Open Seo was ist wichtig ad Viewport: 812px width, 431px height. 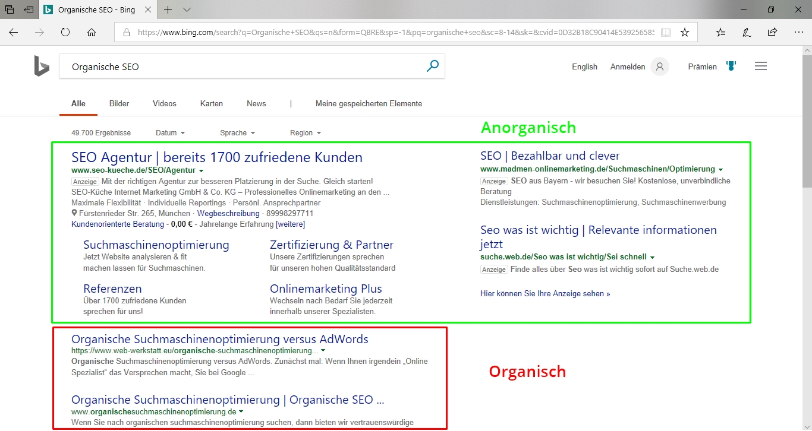pos(599,237)
